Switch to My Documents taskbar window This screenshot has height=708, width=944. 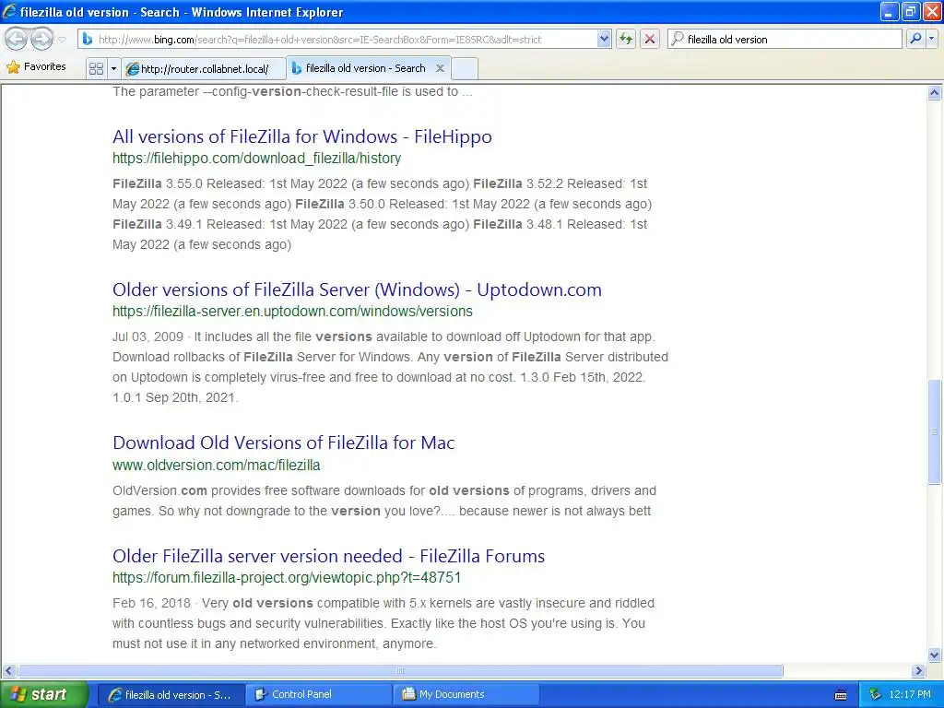466,695
